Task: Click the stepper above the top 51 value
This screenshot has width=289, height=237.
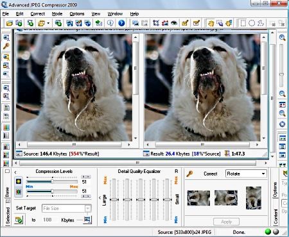Action: point(86,177)
